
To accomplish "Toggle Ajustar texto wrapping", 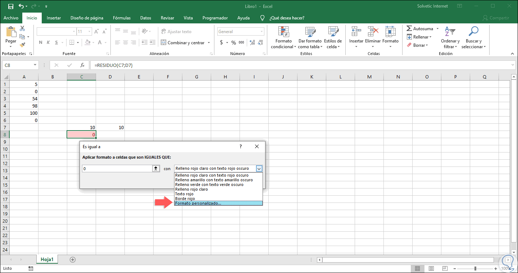I will (x=176, y=32).
